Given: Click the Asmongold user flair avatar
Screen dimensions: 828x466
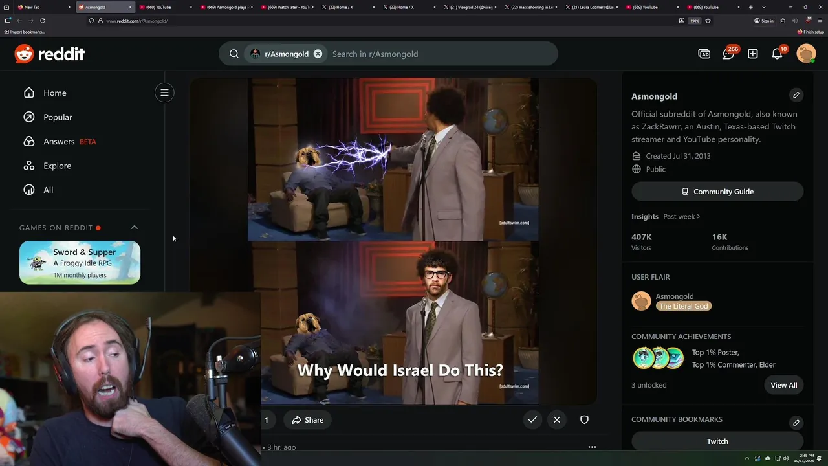Looking at the screenshot, I should (x=641, y=301).
